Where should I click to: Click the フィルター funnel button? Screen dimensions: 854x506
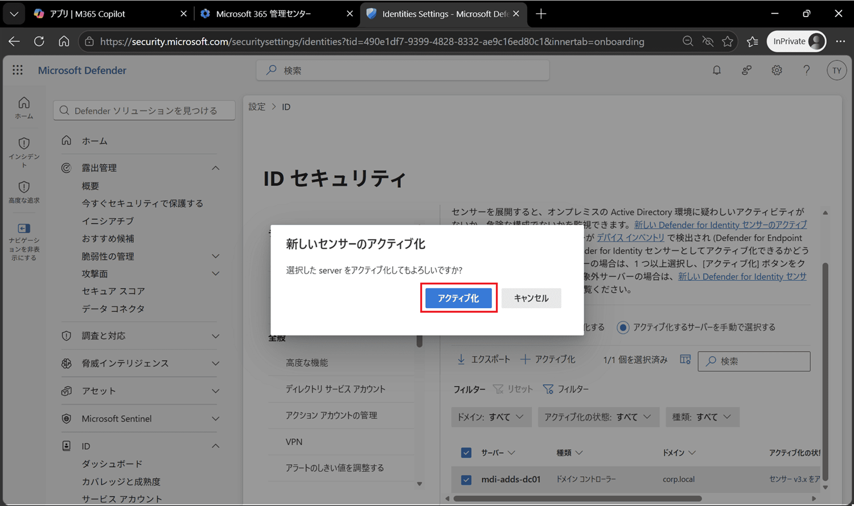pyautogui.click(x=566, y=389)
